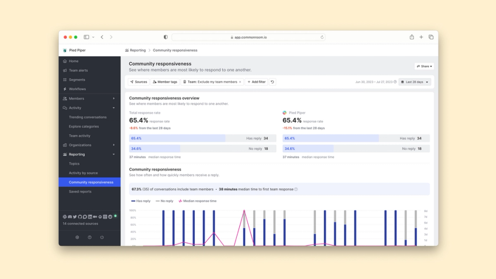Click the Slack source icon
The image size is (496, 279).
click(64, 217)
